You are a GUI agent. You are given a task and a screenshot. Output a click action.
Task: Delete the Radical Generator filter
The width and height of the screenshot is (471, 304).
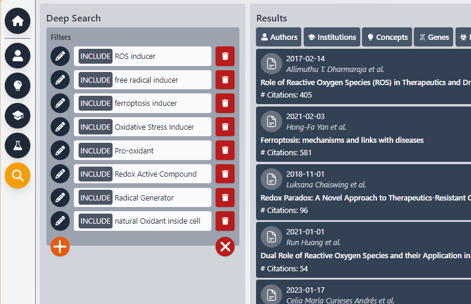click(x=225, y=198)
